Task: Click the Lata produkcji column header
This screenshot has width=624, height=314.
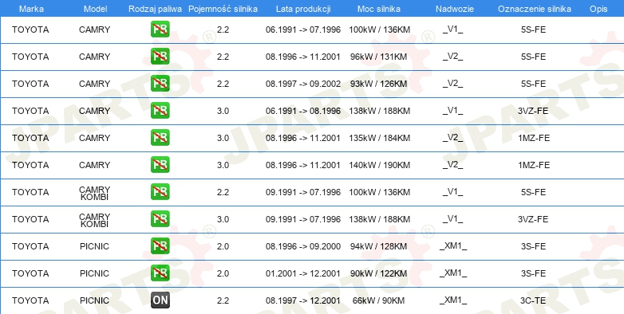Action: point(303,9)
